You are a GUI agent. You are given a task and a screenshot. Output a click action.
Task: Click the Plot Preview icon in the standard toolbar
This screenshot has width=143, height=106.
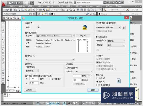[x=19, y=10]
